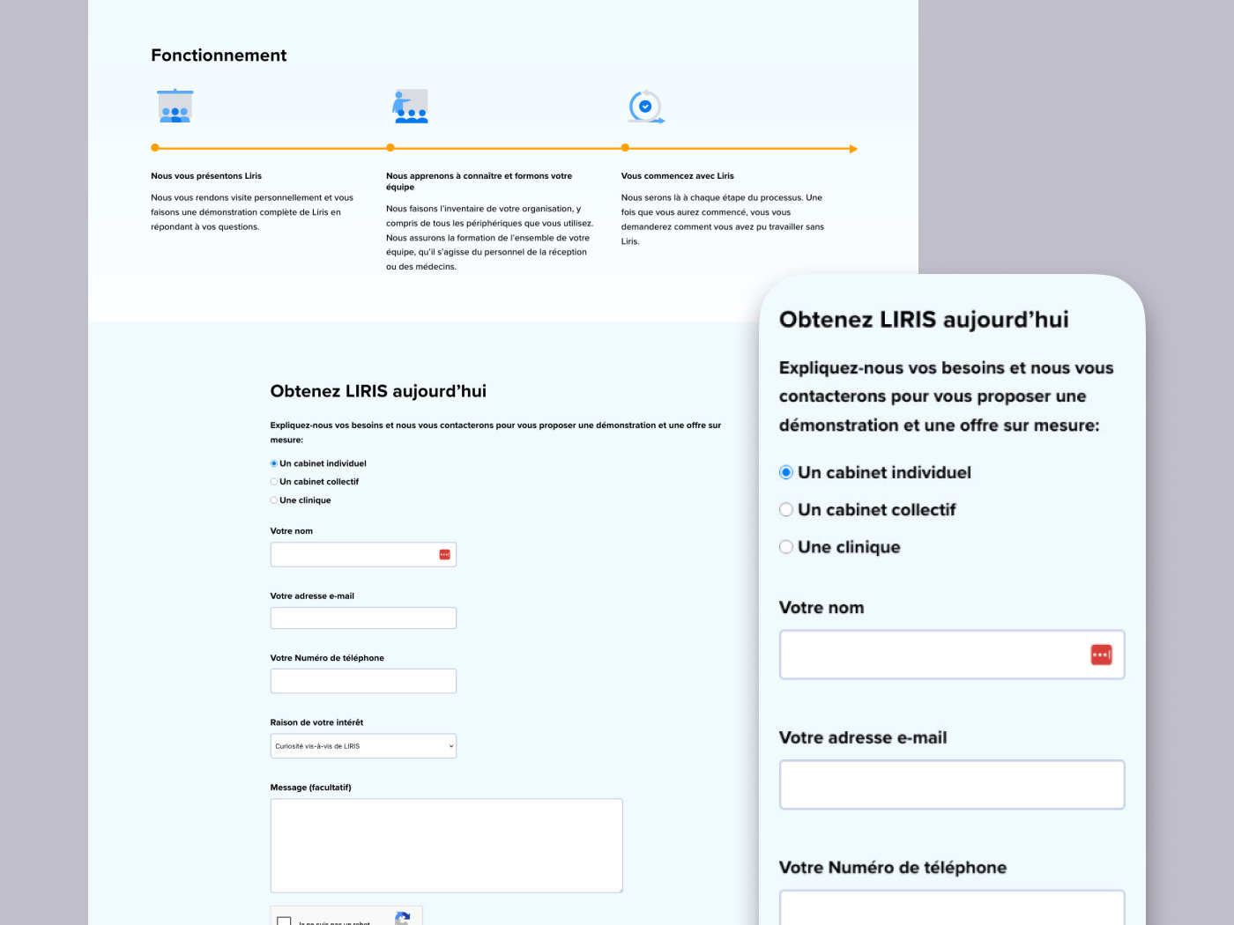The height and width of the screenshot is (925, 1234).
Task: Click the first orange dot on the timeline
Action: [155, 148]
